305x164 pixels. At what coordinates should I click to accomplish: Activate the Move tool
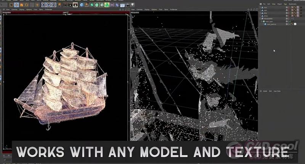[16, 5]
